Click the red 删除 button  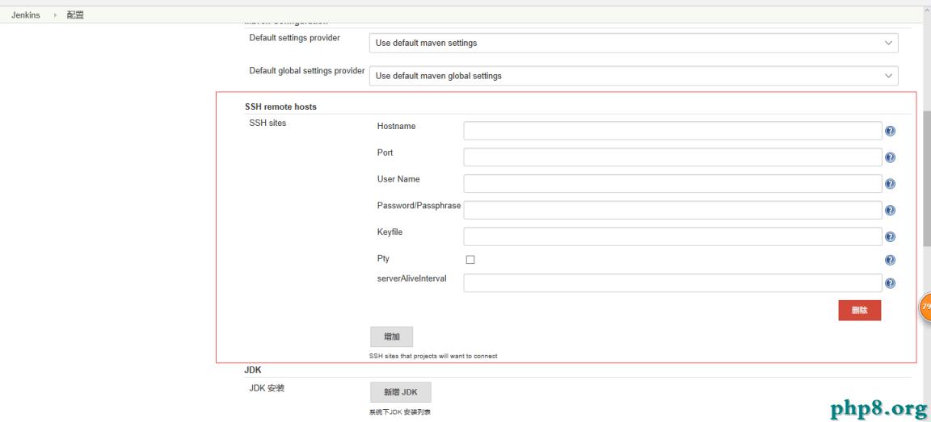(x=859, y=310)
